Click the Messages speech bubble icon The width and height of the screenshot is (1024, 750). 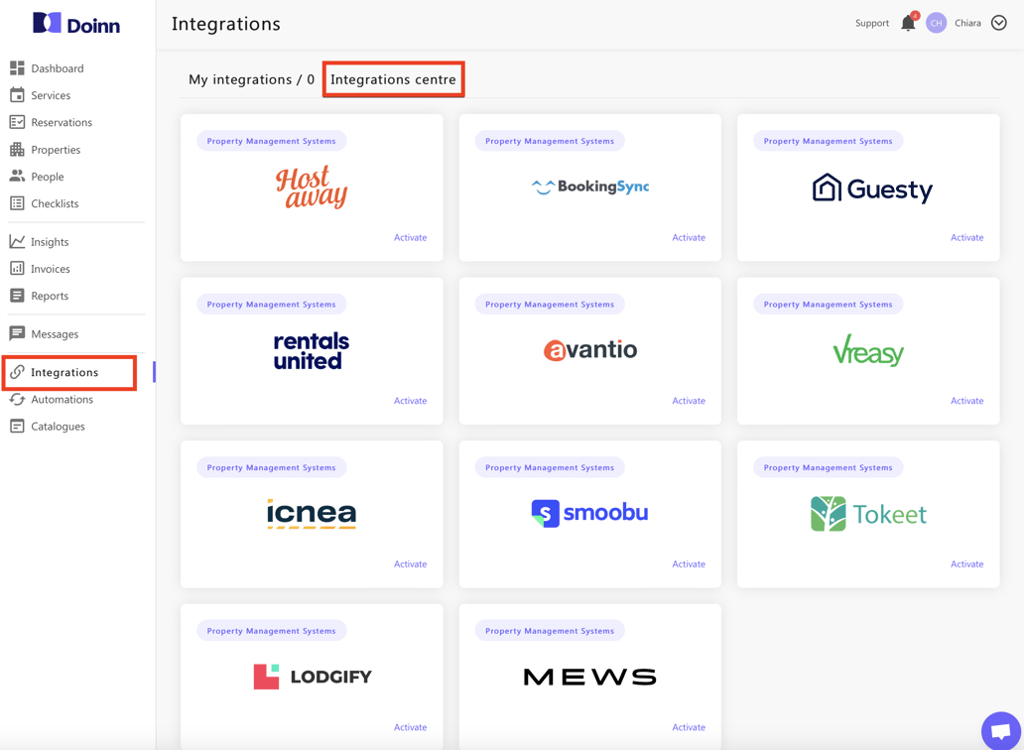17,334
